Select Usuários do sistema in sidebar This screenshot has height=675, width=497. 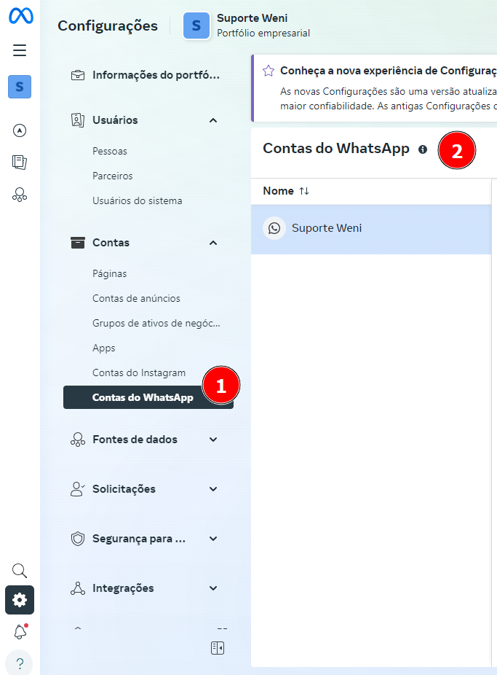pos(137,200)
